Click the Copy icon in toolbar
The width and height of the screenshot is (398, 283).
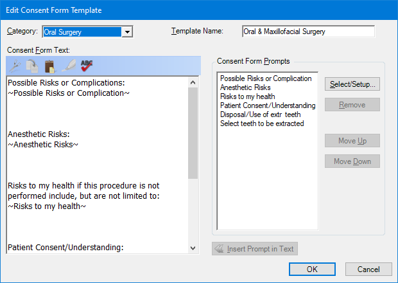(x=32, y=65)
